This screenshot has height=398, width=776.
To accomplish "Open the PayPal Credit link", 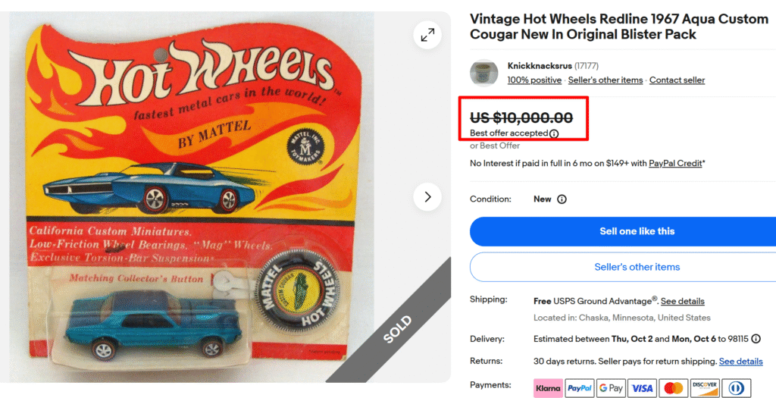I will coord(675,163).
